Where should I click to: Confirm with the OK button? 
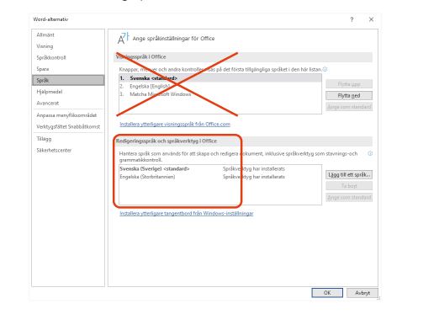[x=327, y=293]
